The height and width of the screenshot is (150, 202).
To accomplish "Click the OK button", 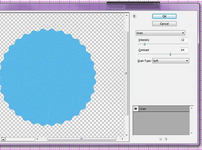I will (x=164, y=16).
